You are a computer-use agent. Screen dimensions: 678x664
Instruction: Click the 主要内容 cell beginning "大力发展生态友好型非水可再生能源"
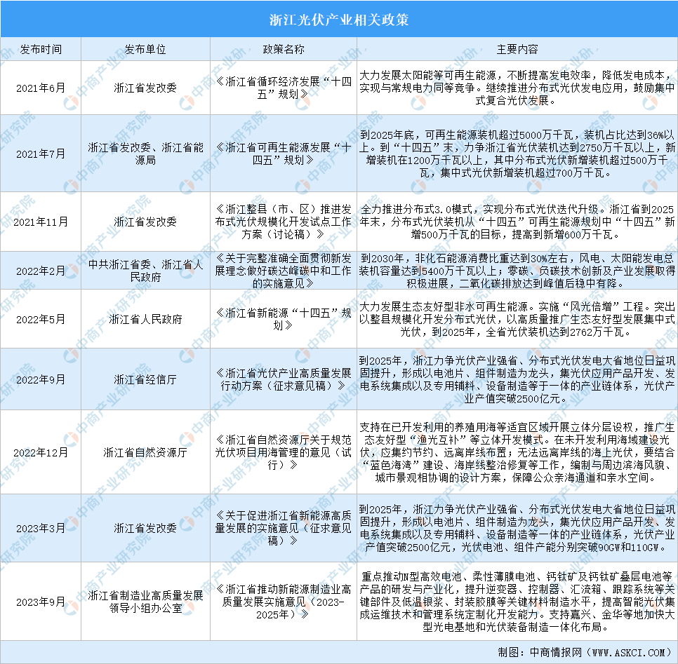(517, 319)
